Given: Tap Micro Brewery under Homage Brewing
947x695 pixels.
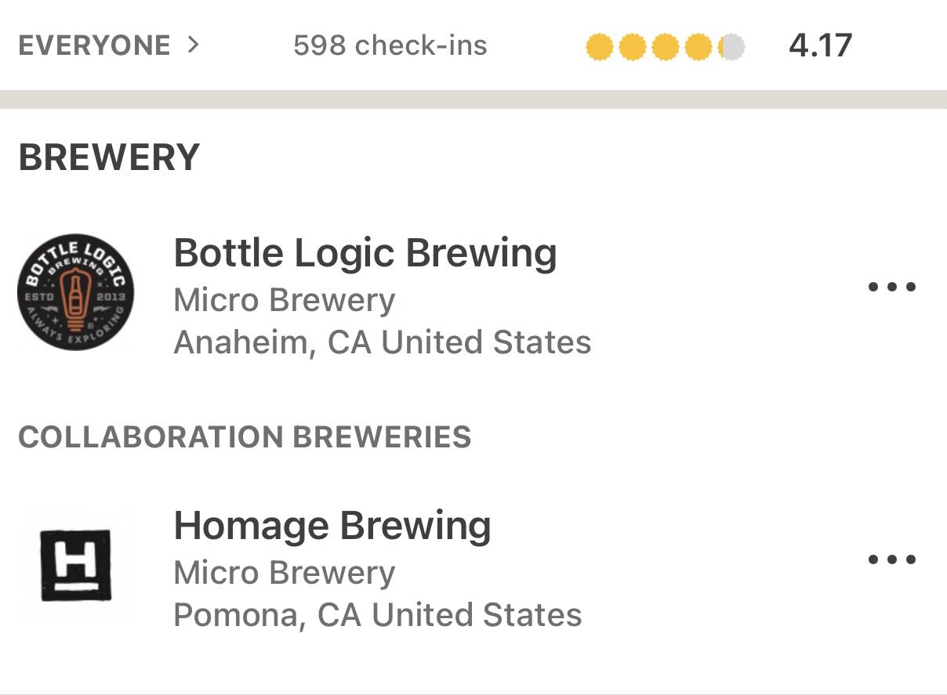Looking at the screenshot, I should 284,573.
